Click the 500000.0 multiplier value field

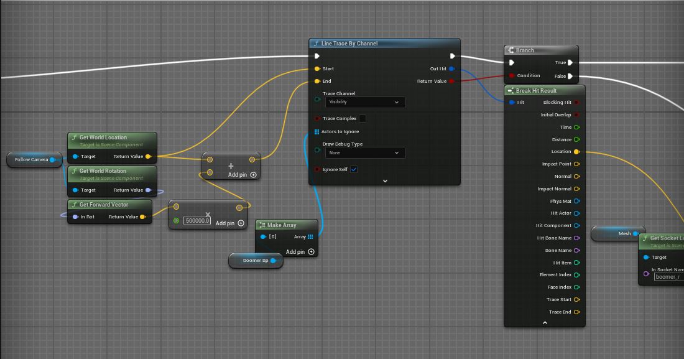pyautogui.click(x=197, y=221)
